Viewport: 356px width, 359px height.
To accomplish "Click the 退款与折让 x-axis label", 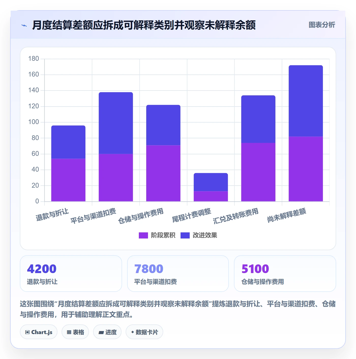I will [52, 215].
